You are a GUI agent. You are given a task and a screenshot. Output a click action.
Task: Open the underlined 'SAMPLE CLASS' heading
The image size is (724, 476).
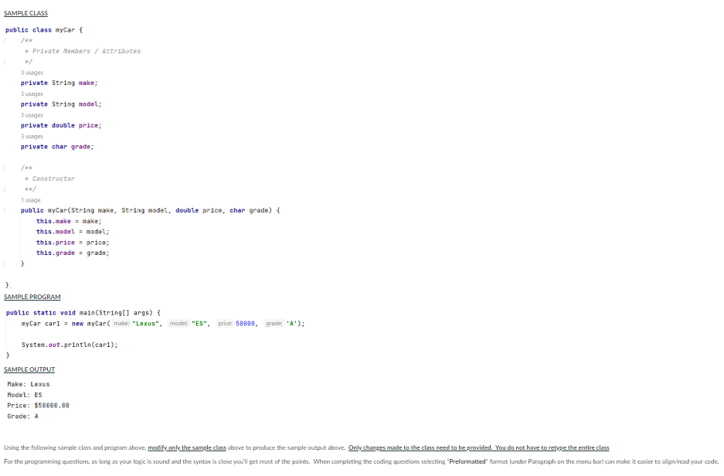pos(25,13)
